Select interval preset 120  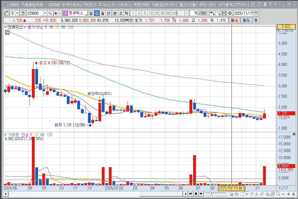[x=174, y=13]
